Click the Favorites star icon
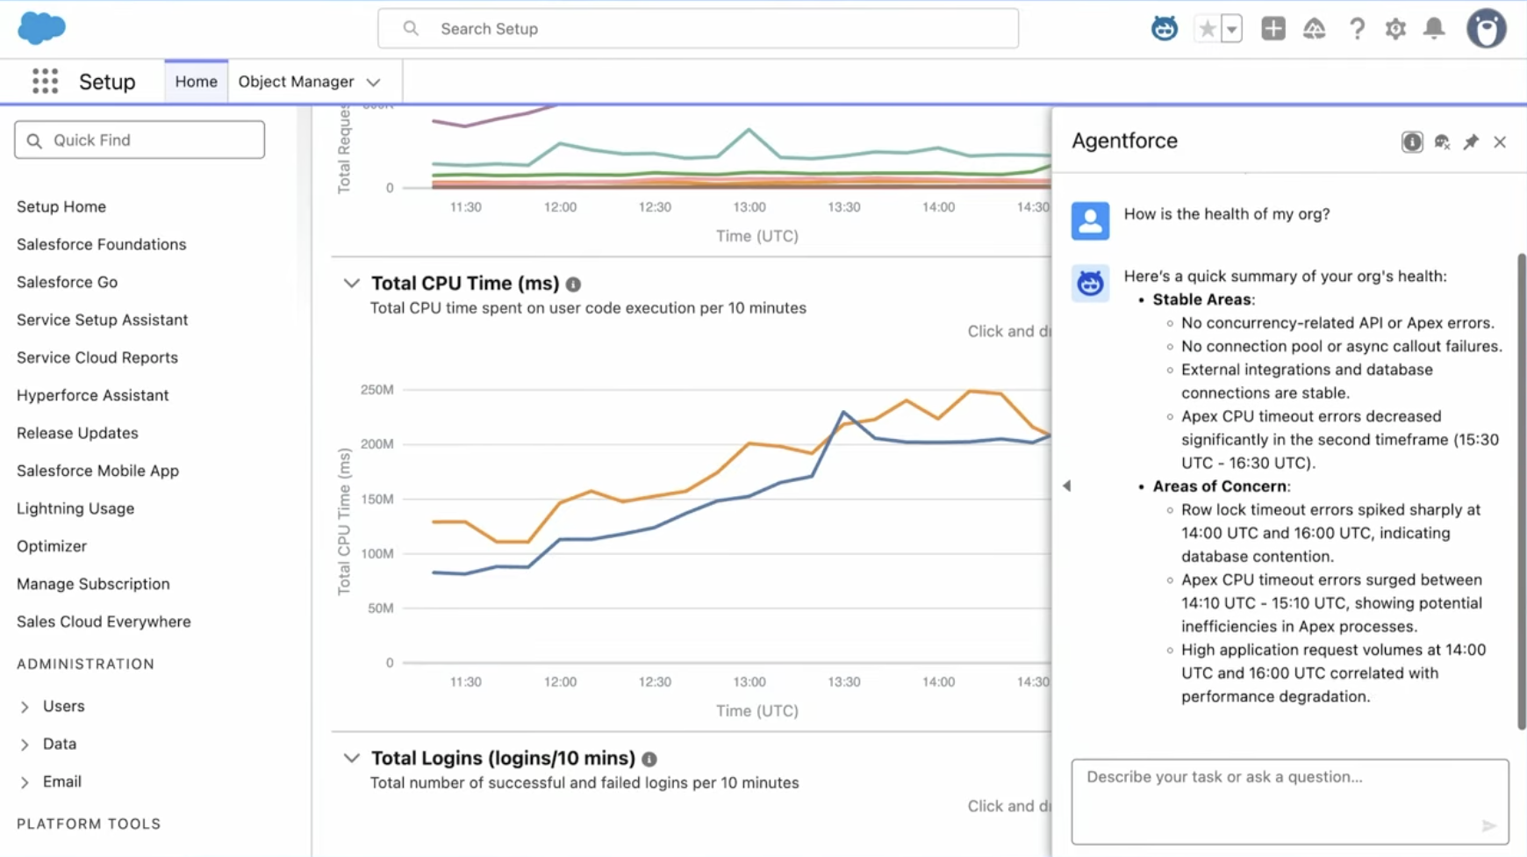The image size is (1527, 857). pyautogui.click(x=1208, y=29)
